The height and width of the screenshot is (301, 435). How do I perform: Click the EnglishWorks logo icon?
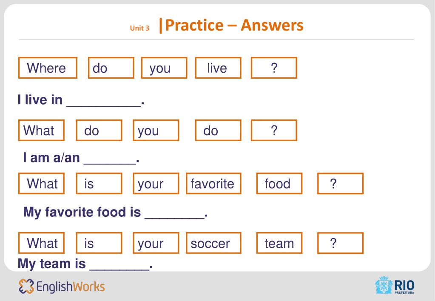point(26,286)
